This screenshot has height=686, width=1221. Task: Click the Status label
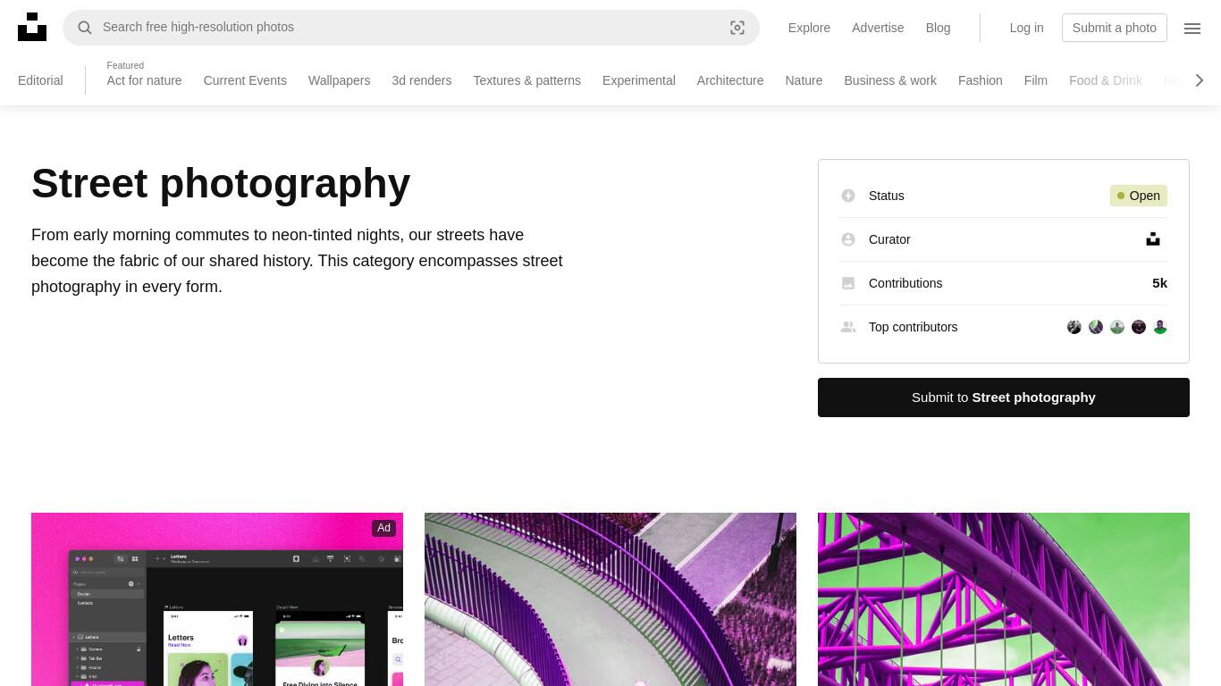tap(886, 196)
